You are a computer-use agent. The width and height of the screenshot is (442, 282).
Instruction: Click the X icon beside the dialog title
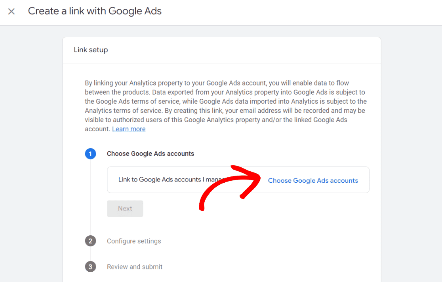click(11, 11)
